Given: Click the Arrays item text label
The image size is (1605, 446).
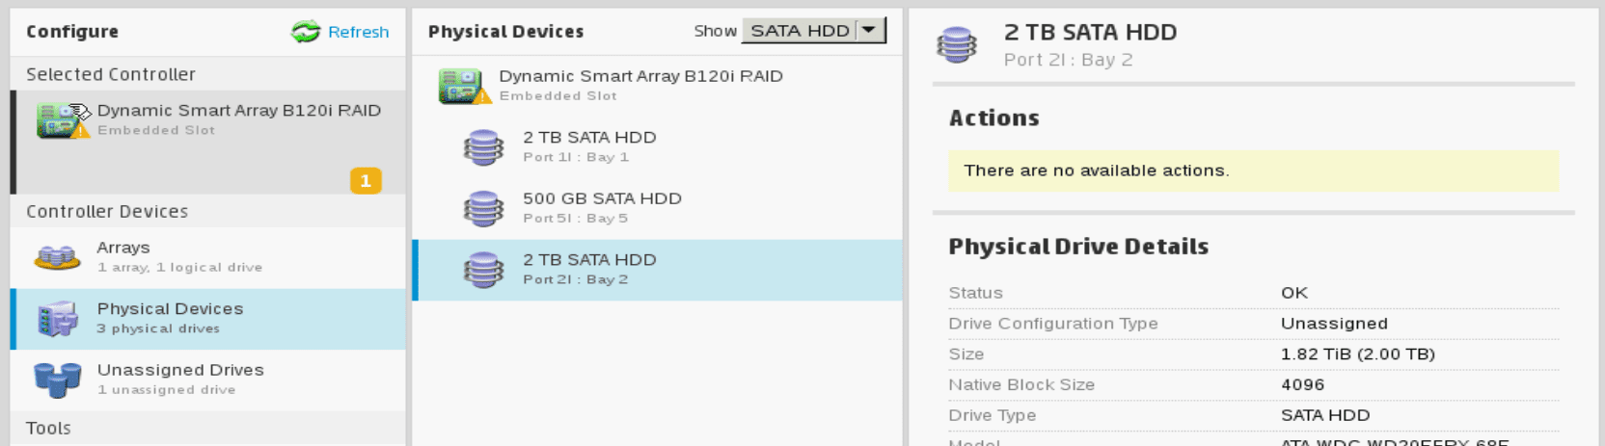Looking at the screenshot, I should [123, 248].
